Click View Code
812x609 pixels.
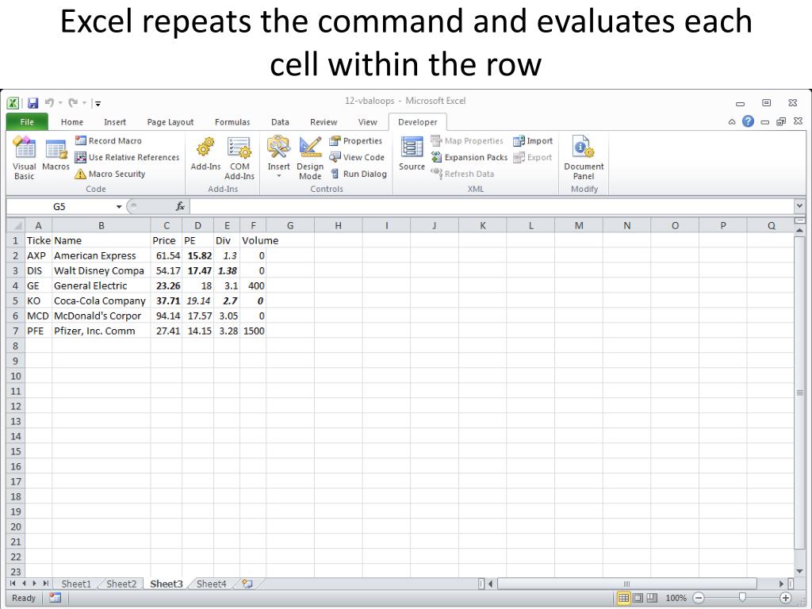pyautogui.click(x=358, y=158)
